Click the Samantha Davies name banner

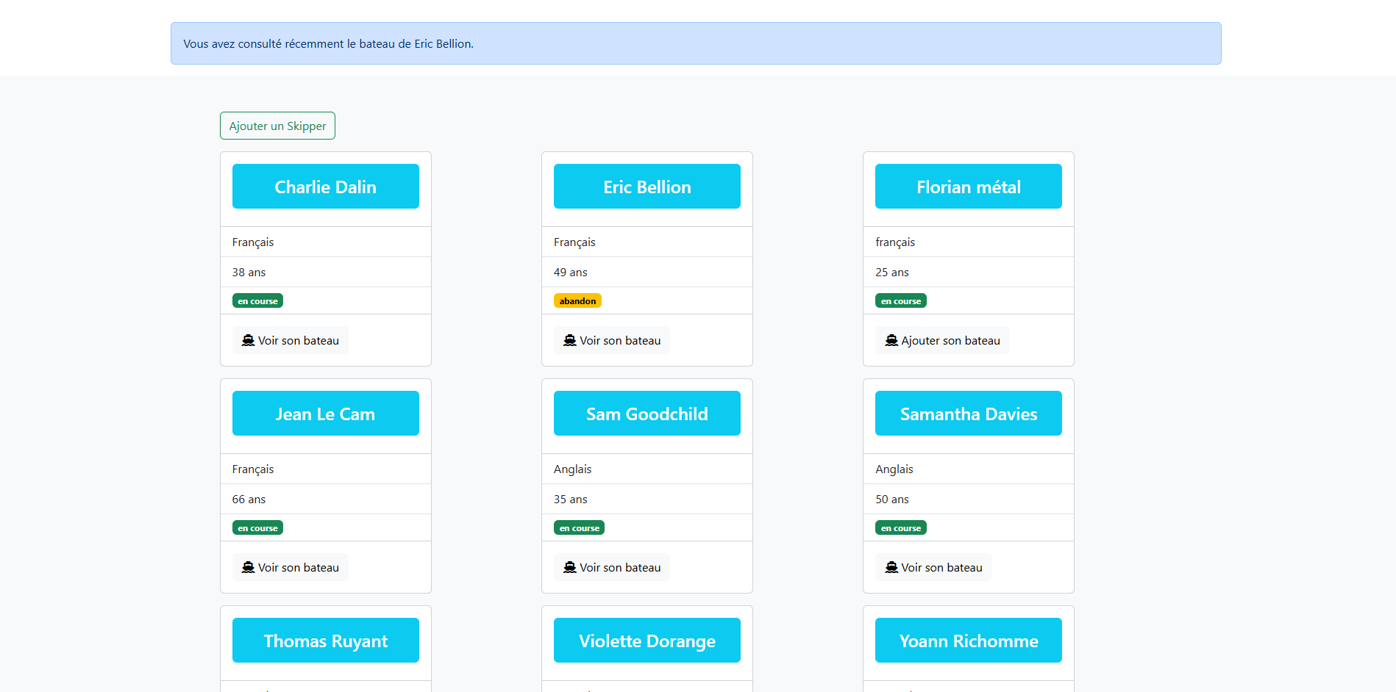(x=968, y=414)
